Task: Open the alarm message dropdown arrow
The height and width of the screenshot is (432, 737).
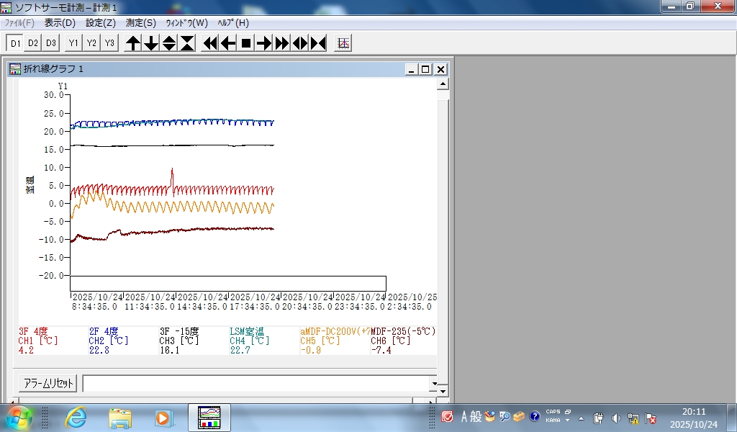Action: click(433, 384)
